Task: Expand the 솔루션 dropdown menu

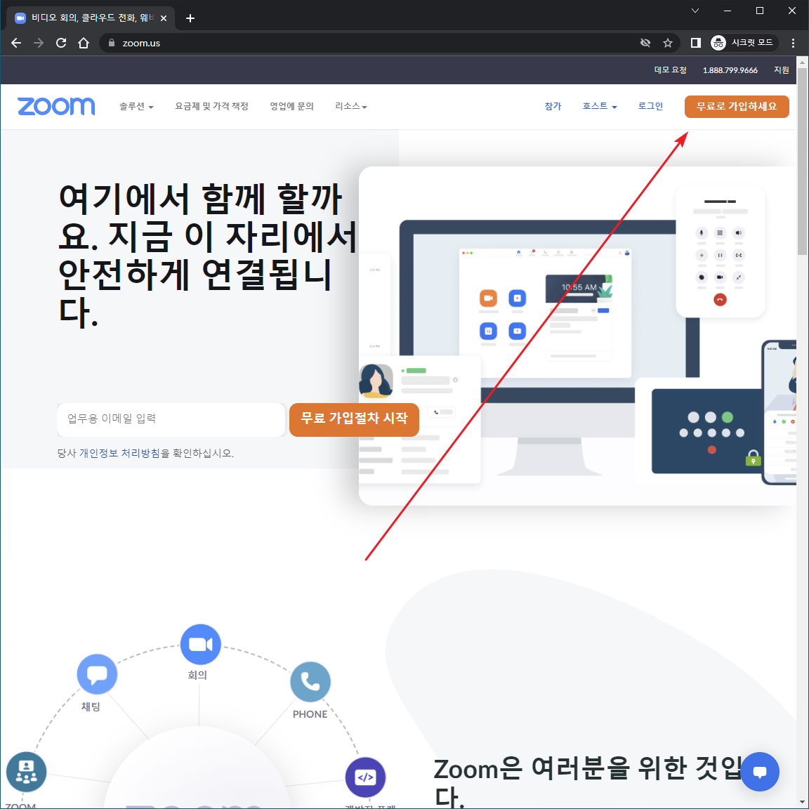Action: coord(136,106)
